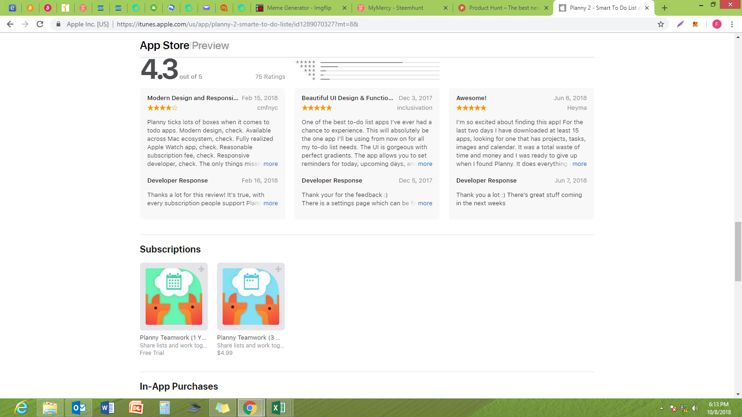Click the MetaMask fox extension icon

695,24
